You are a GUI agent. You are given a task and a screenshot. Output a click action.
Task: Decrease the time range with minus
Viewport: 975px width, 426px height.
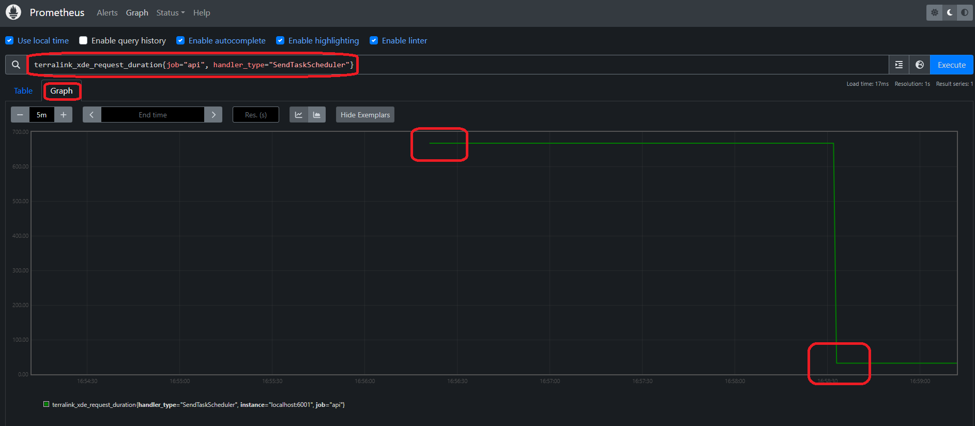pos(20,115)
